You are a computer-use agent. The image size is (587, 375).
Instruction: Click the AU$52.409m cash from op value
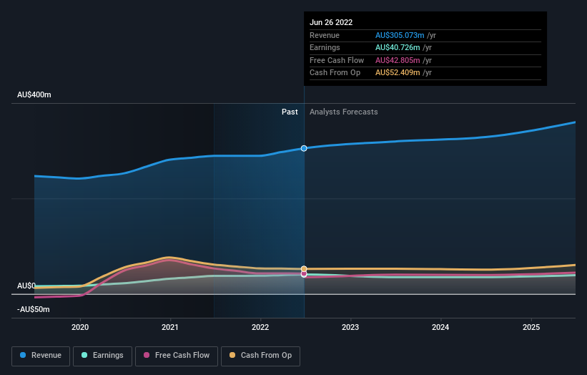pyautogui.click(x=398, y=73)
